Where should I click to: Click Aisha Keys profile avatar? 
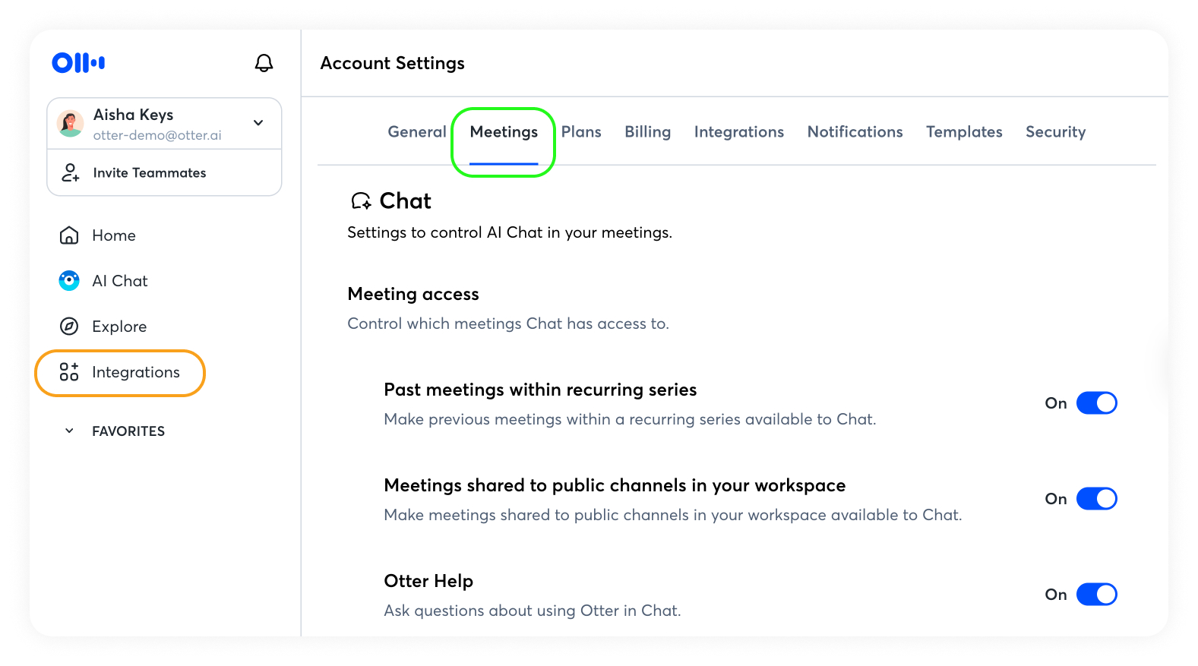tap(71, 123)
